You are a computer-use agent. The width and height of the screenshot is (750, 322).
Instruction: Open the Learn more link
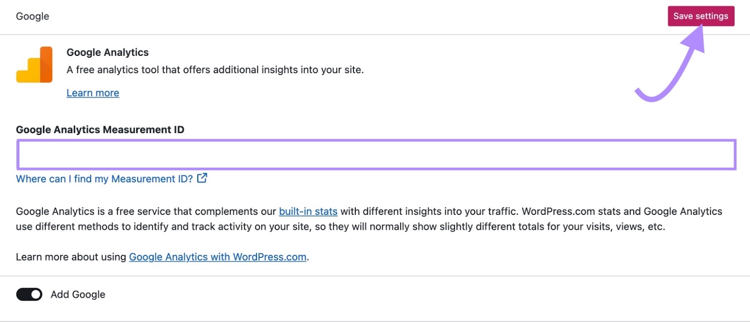(92, 93)
